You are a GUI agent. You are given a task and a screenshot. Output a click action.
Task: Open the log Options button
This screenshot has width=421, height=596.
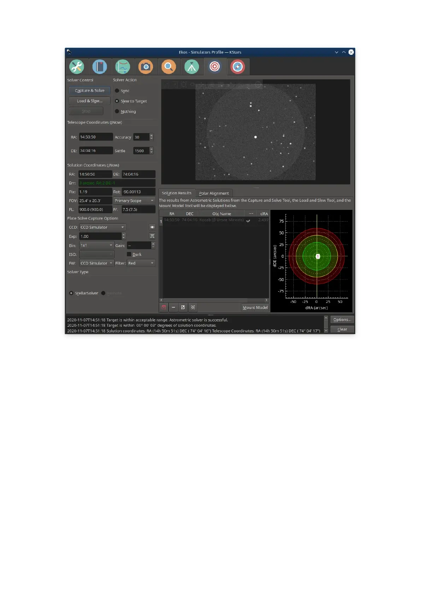point(342,320)
